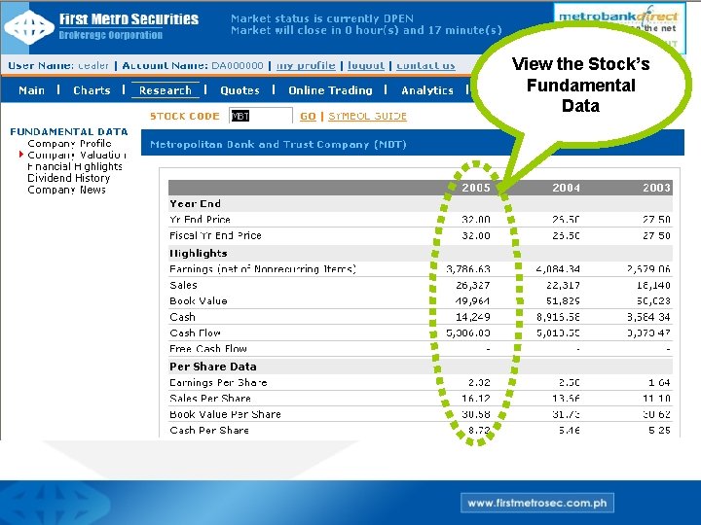Click the Cash Per Share label
The image size is (701, 525).
[x=209, y=431]
